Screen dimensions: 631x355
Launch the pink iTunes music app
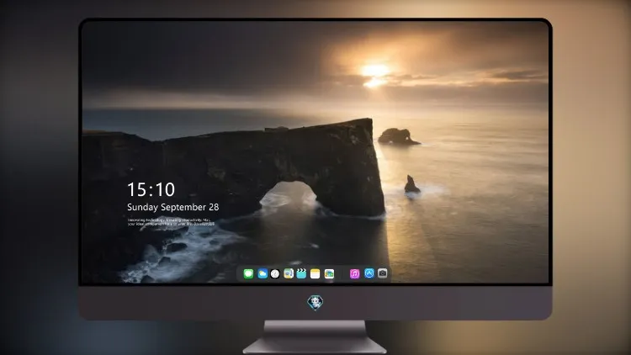click(354, 273)
